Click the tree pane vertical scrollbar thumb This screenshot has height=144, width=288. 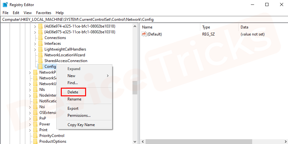coord(135,88)
